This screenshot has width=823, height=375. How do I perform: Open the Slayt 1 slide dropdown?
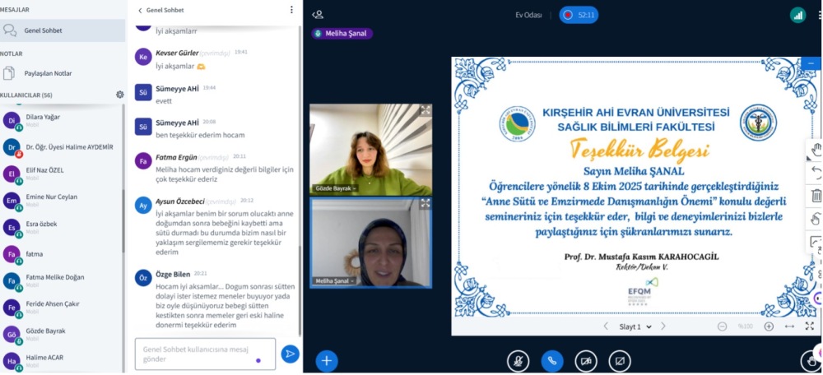pyautogui.click(x=635, y=326)
